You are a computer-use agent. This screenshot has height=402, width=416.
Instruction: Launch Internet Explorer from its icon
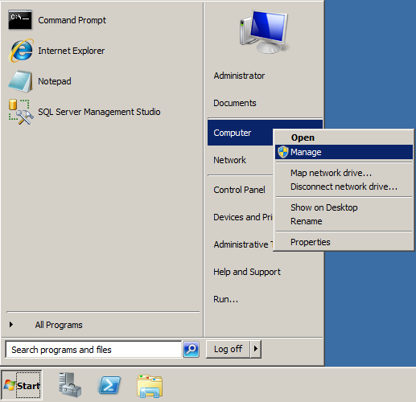[x=22, y=51]
